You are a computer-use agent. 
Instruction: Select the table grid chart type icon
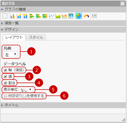[5, 16]
